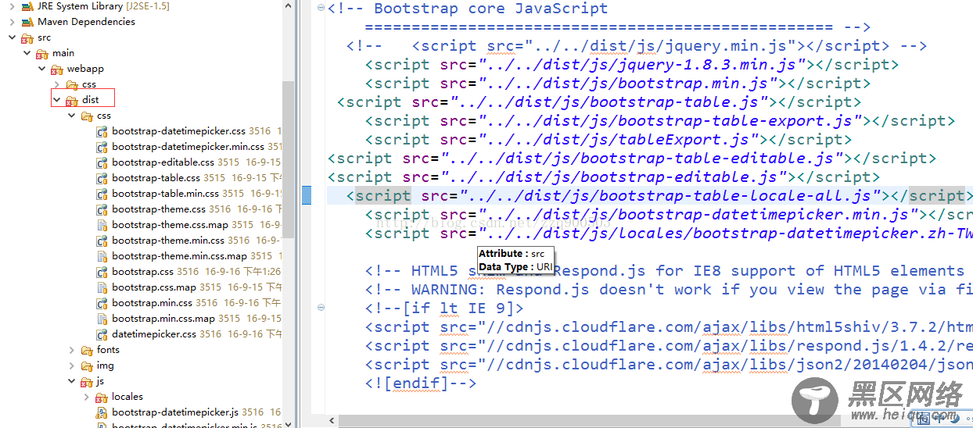The image size is (973, 428).
Task: Click the tree scrollbar up arrow
Action: pyautogui.click(x=289, y=5)
